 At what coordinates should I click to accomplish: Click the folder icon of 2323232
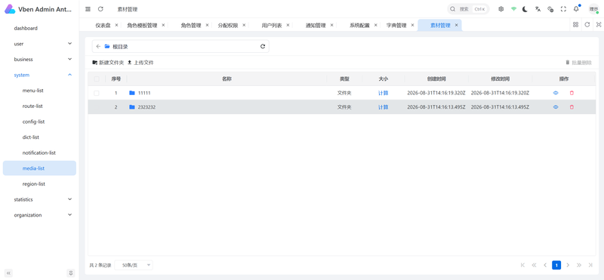tap(132, 107)
